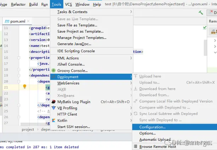Select the Deployment menu item

pyautogui.click(x=91, y=77)
